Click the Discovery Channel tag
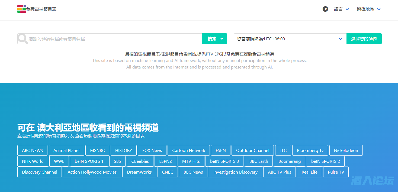The image size is (398, 192). [x=40, y=172]
